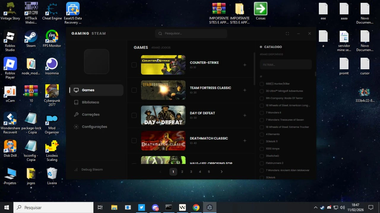Check 4 Elements in catalog
Image resolution: width=380 pixels, height=213 pixels.
click(262, 134)
